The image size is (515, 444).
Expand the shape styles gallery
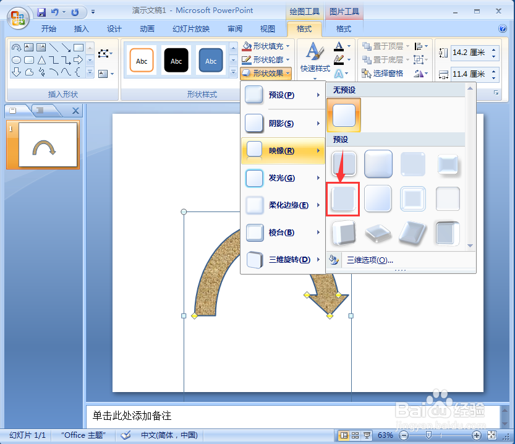233,72
